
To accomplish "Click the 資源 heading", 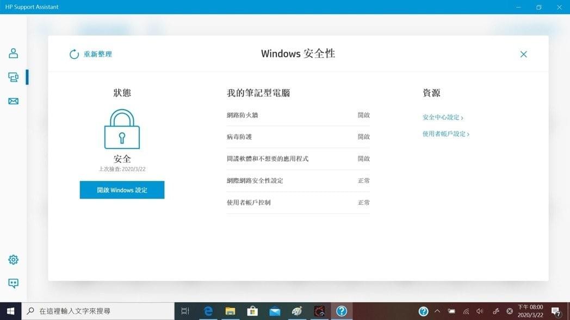I will pos(431,93).
